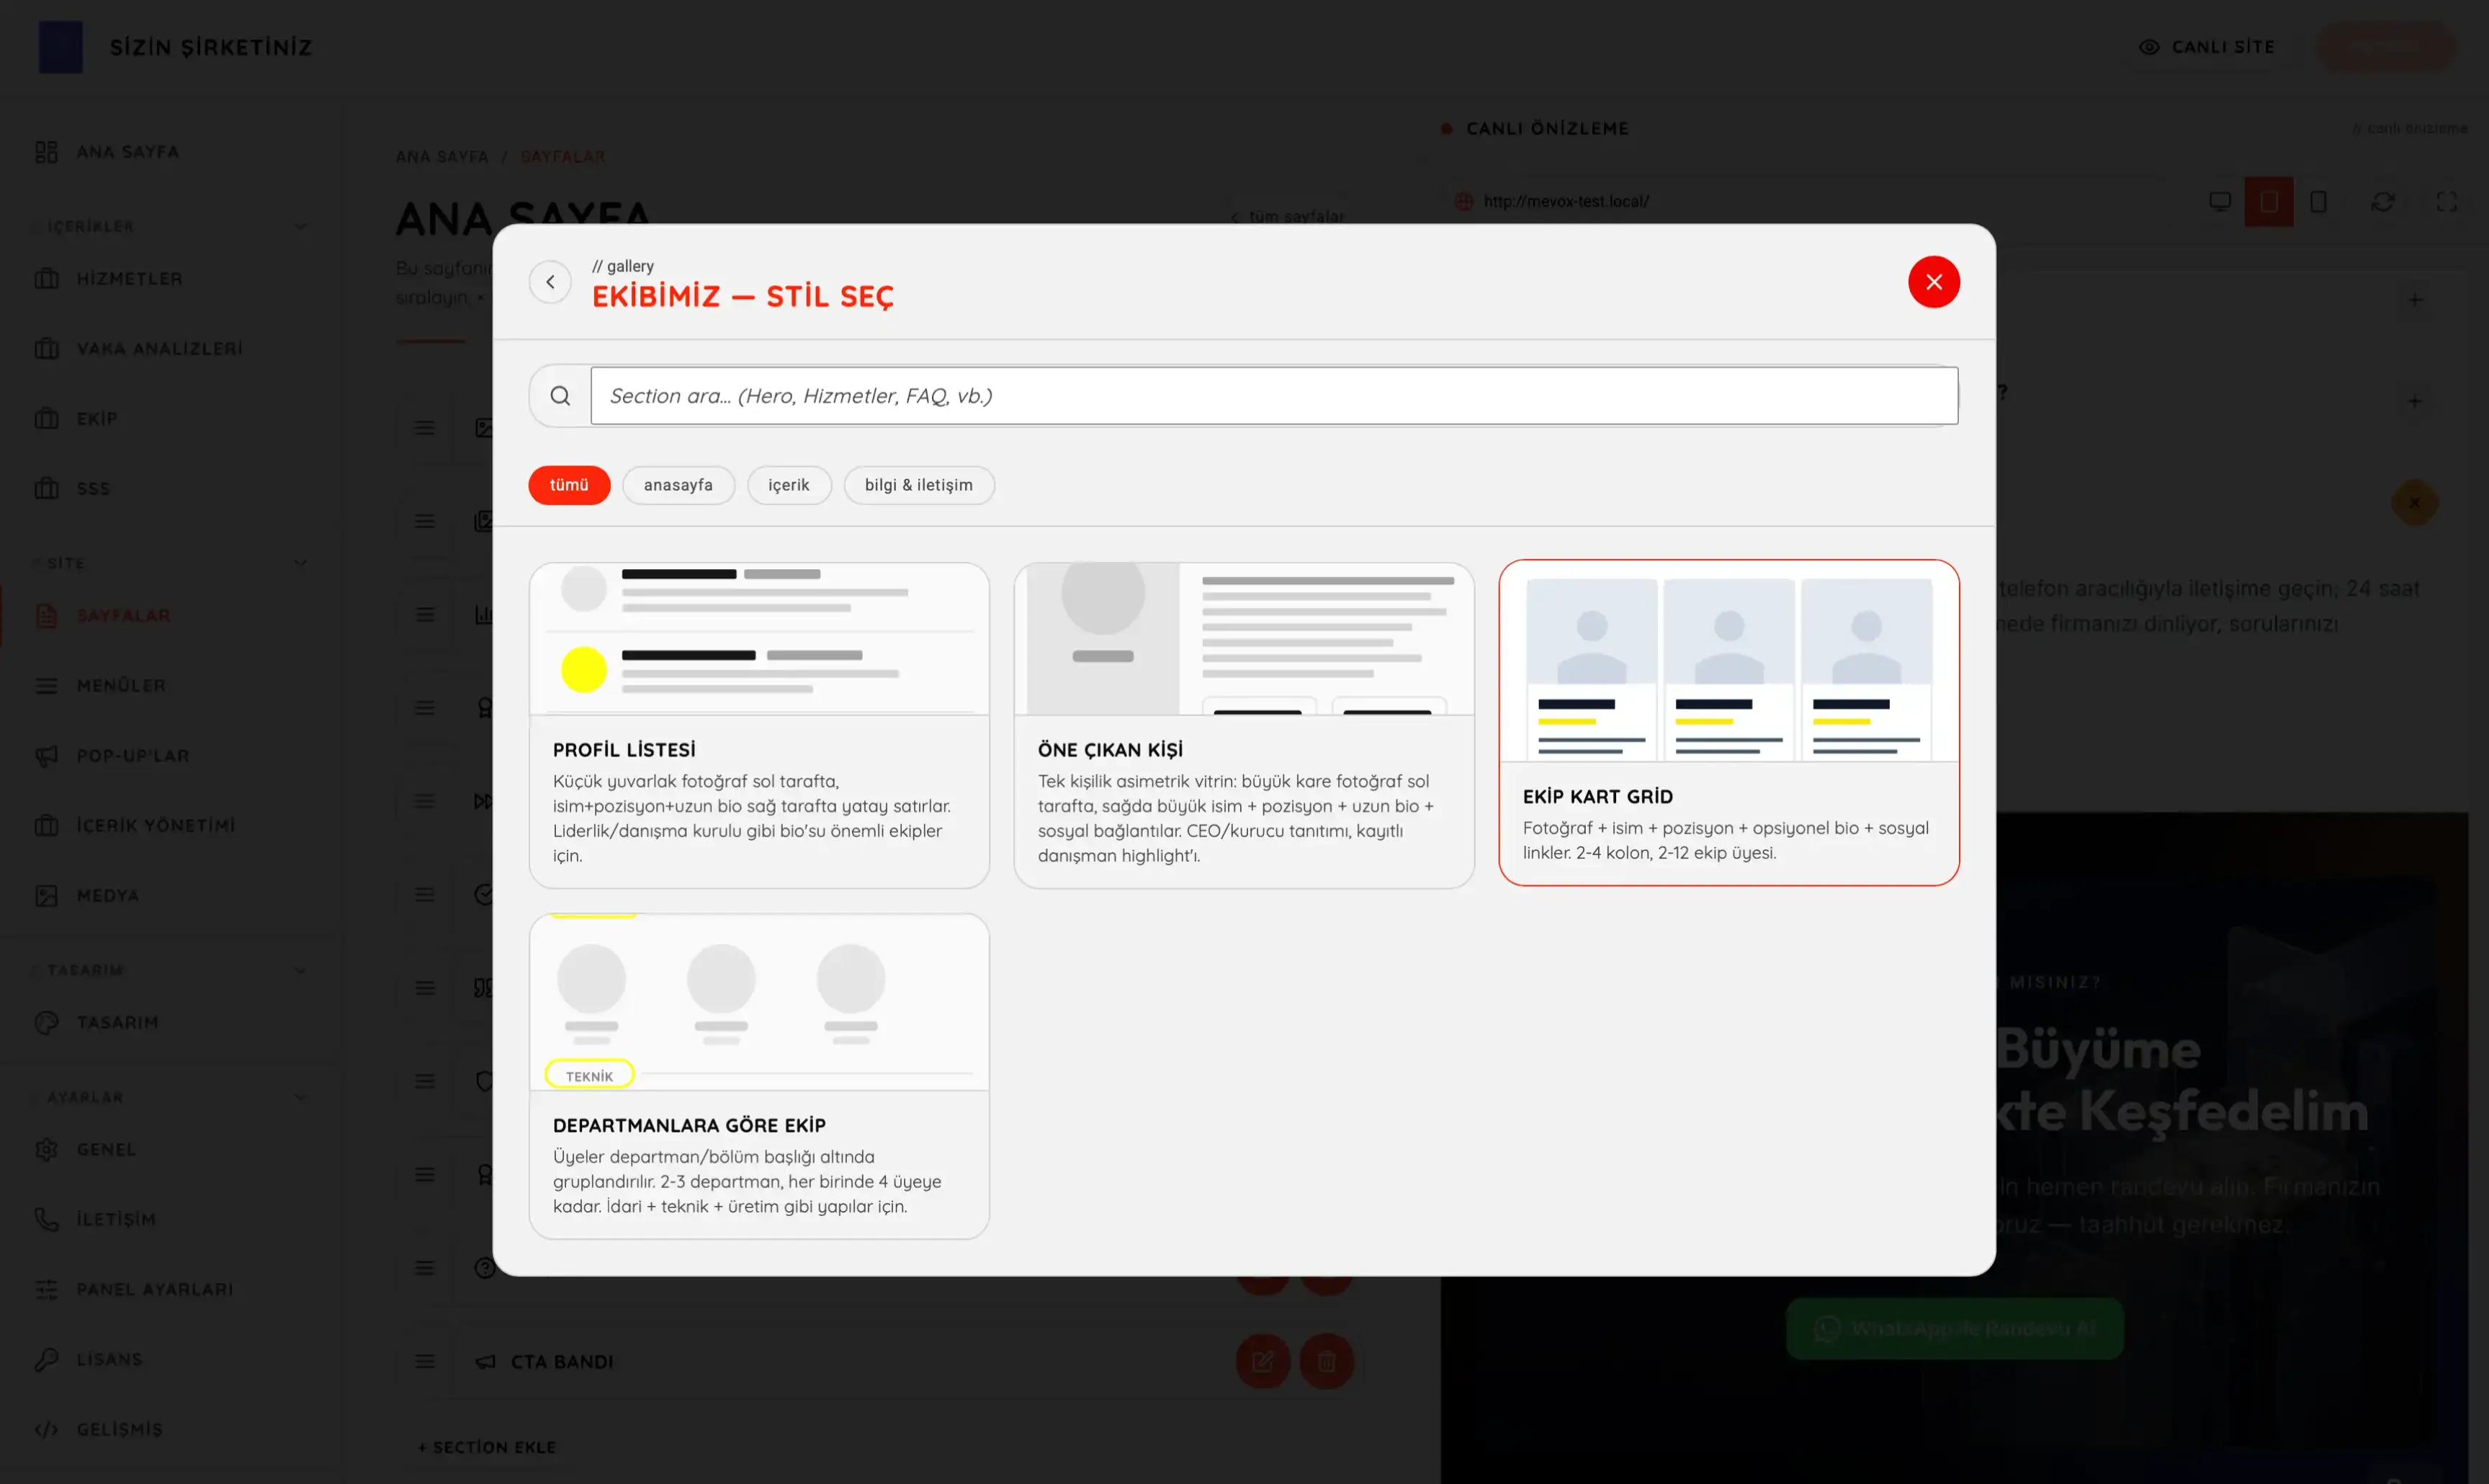Viewport: 2489px width, 1484px height.
Task: Select the bilgi & iletişim filter chip
Action: pyautogui.click(x=919, y=485)
